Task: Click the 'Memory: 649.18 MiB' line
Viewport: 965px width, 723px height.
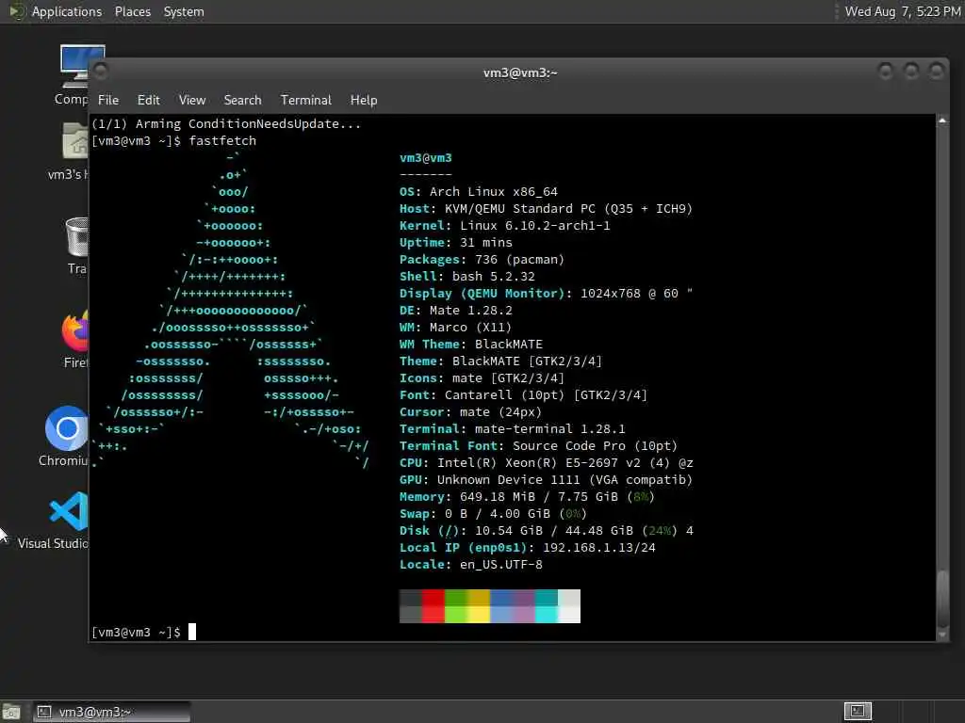Action: 528,497
